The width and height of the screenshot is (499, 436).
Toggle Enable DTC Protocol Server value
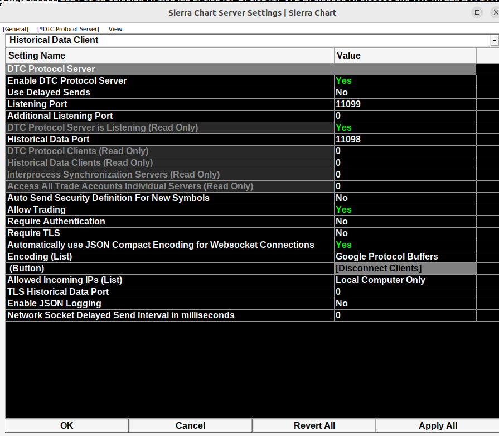pyautogui.click(x=405, y=80)
